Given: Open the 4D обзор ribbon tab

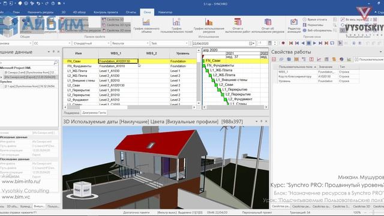Looking at the screenshot, I should [79, 12].
